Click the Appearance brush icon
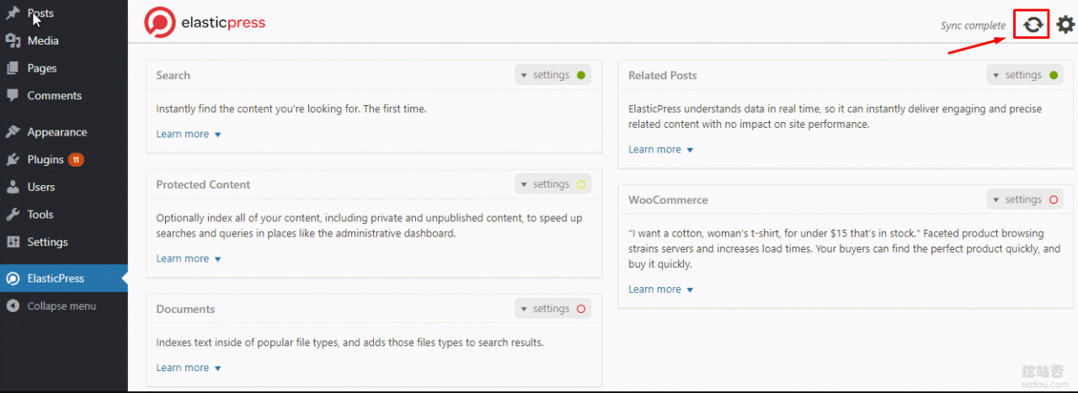 [x=13, y=132]
